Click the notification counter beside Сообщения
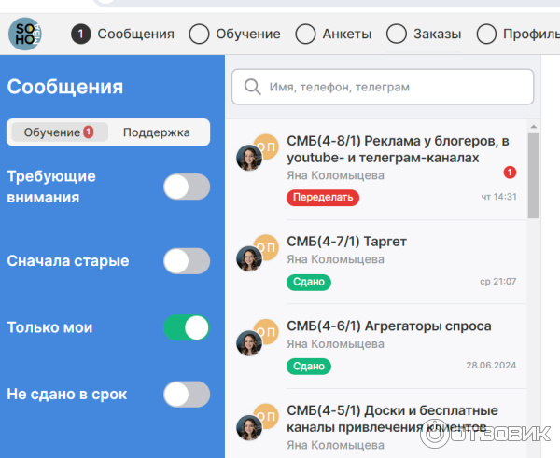The image size is (560, 458). pos(81,35)
